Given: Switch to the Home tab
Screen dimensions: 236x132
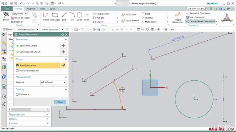Looking at the screenshot, I should tap(19, 9).
